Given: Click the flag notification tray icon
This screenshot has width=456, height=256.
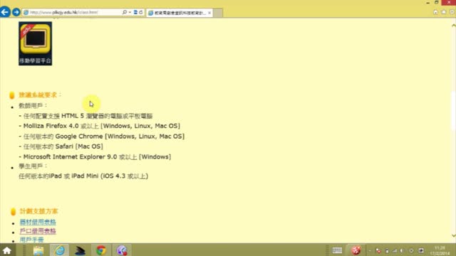Looking at the screenshot, I should [378, 250].
